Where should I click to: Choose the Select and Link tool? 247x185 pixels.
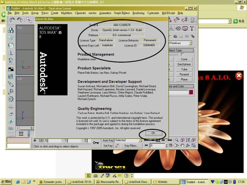29,20
